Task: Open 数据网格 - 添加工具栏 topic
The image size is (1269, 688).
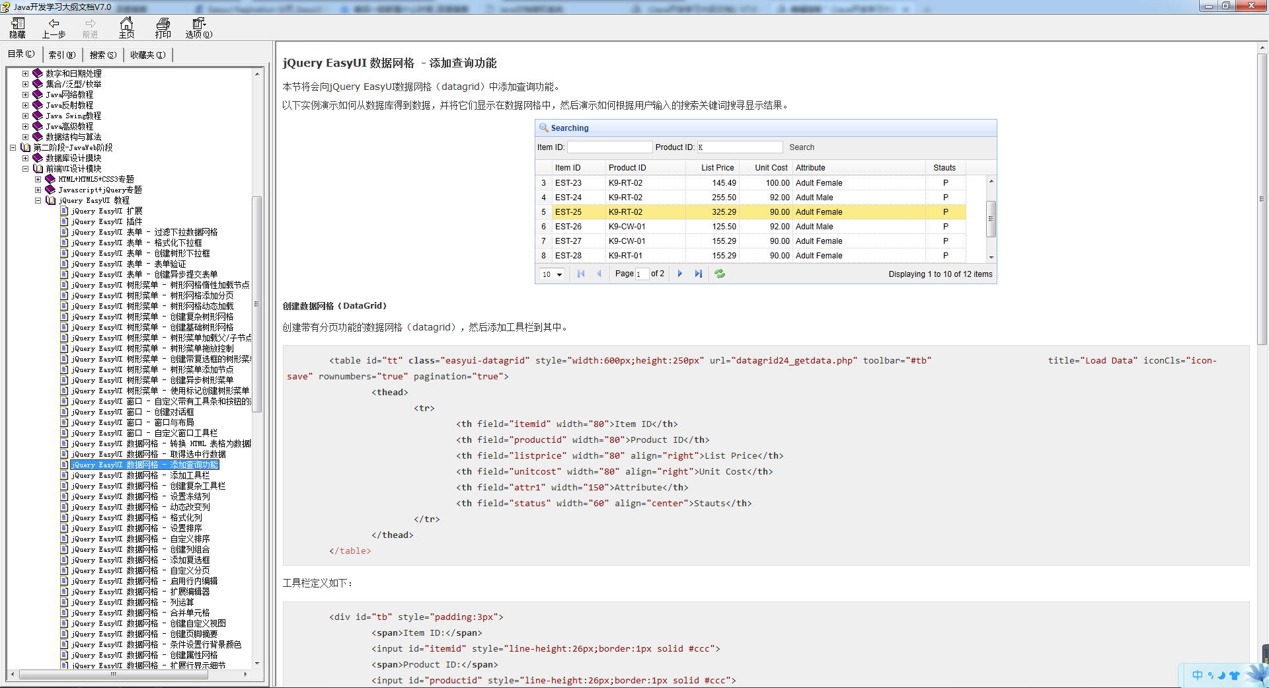Action: tap(141, 475)
